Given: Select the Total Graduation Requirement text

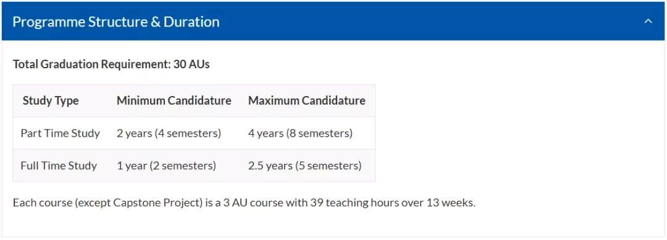Looking at the screenshot, I should [x=111, y=65].
